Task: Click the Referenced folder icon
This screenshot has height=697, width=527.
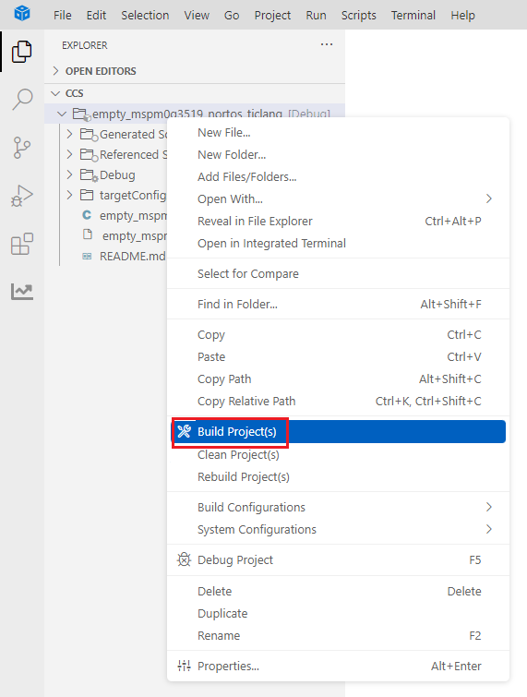Action: (x=89, y=155)
